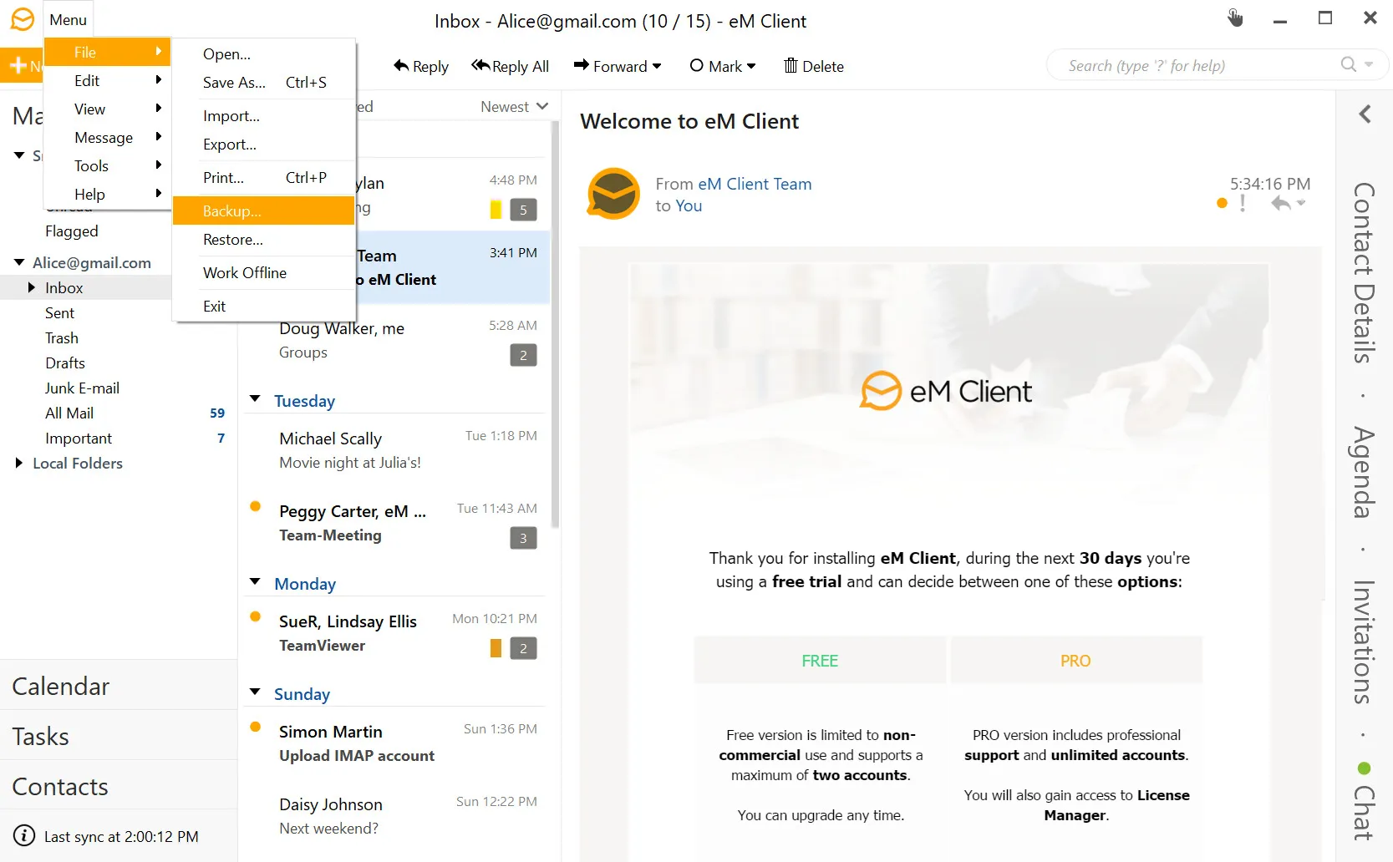Viewport: 1393px width, 862px height.
Task: Click the importance exclamation icon in header
Action: pos(1243,203)
